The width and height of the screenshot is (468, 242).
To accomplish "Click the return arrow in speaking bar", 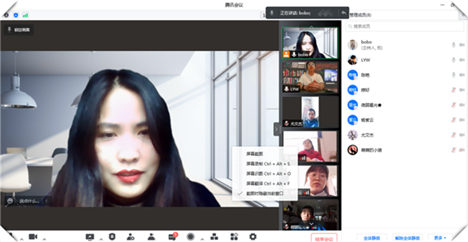I will tap(343, 13).
